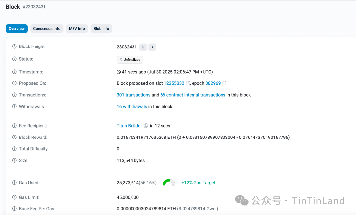Screen dimensions: 356x215
Task: Click the help icon beside Proposed On
Action: (x=14, y=83)
